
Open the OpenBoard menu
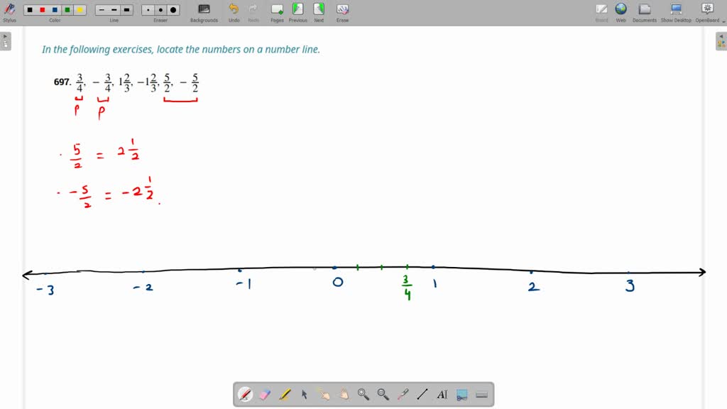point(707,11)
